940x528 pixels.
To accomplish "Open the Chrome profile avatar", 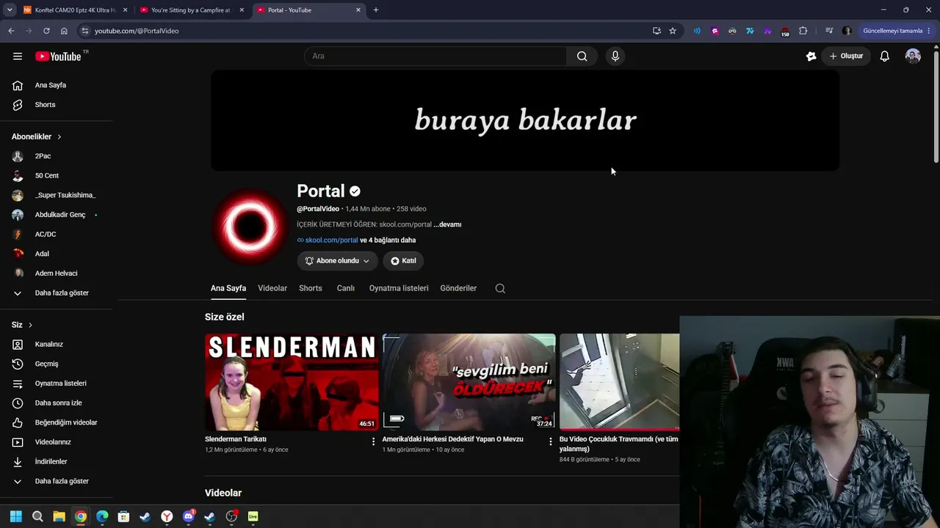I will (x=847, y=31).
